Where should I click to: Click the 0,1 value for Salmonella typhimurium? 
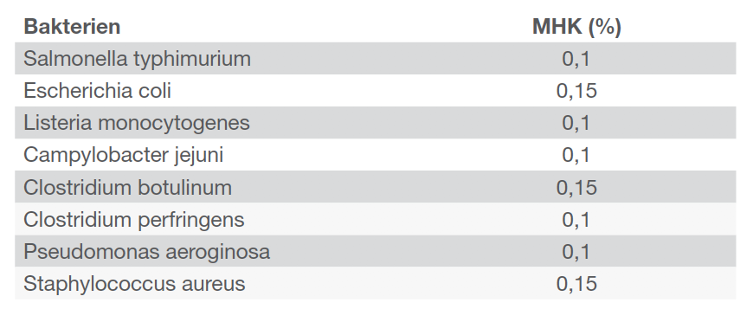(x=576, y=59)
